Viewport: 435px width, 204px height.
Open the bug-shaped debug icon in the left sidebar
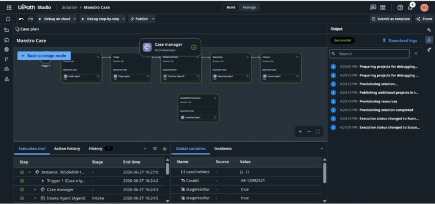click(6, 50)
